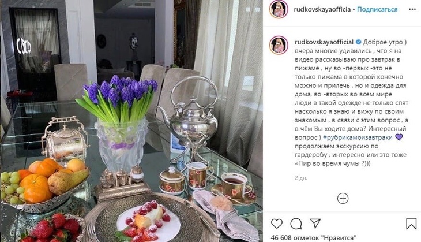Click the purple heart emoji in the caption

coord(399,137)
